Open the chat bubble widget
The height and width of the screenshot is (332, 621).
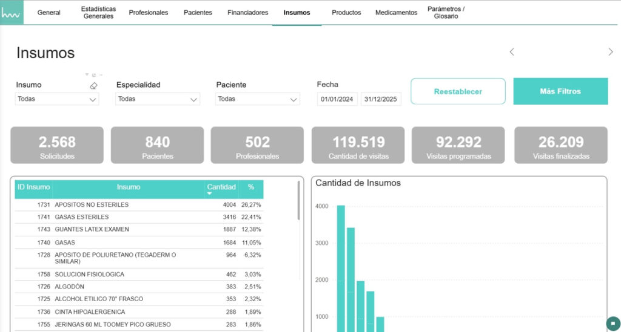pos(613,322)
